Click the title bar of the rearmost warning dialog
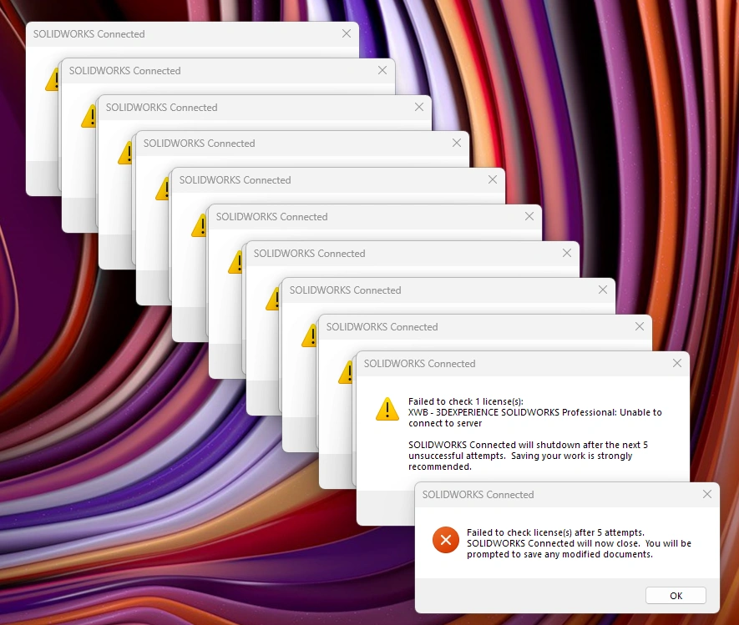Image resolution: width=739 pixels, height=625 pixels. click(x=192, y=34)
